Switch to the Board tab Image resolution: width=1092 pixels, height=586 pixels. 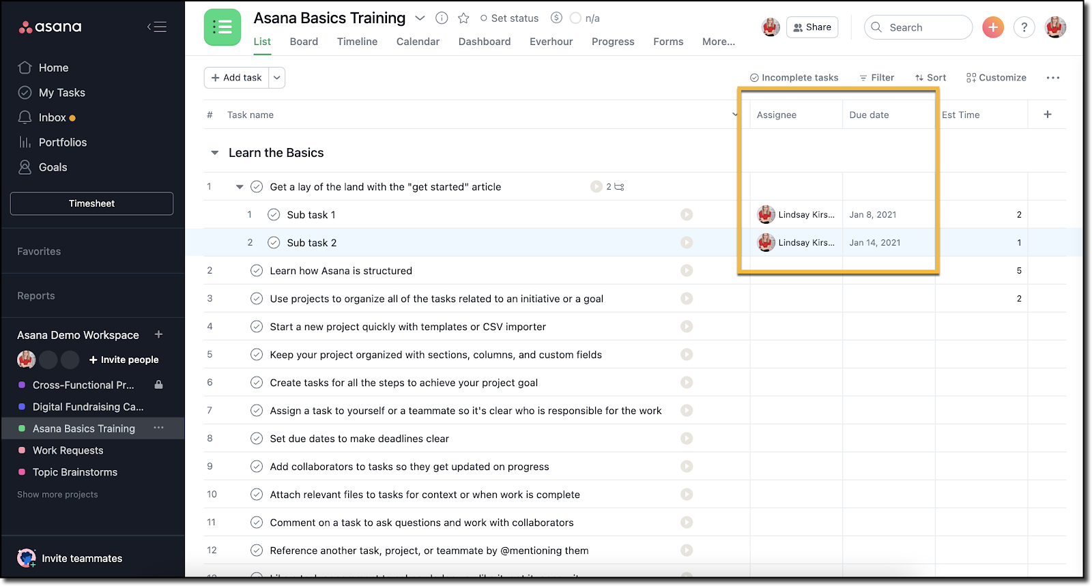pos(304,42)
